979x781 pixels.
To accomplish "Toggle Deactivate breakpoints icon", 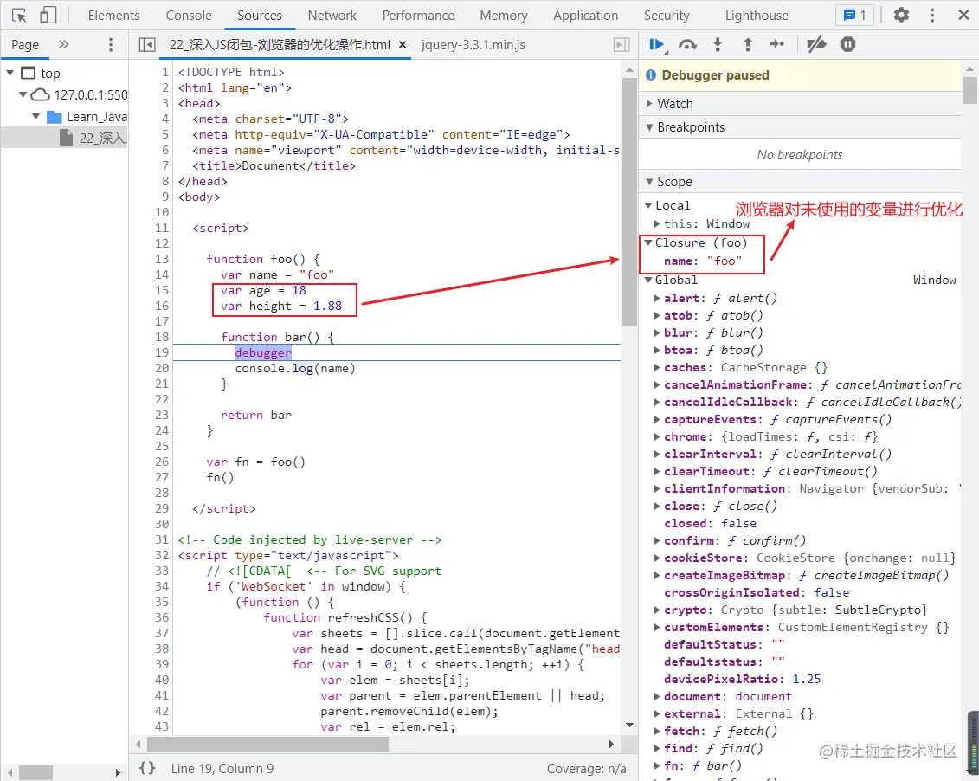I will [816, 44].
